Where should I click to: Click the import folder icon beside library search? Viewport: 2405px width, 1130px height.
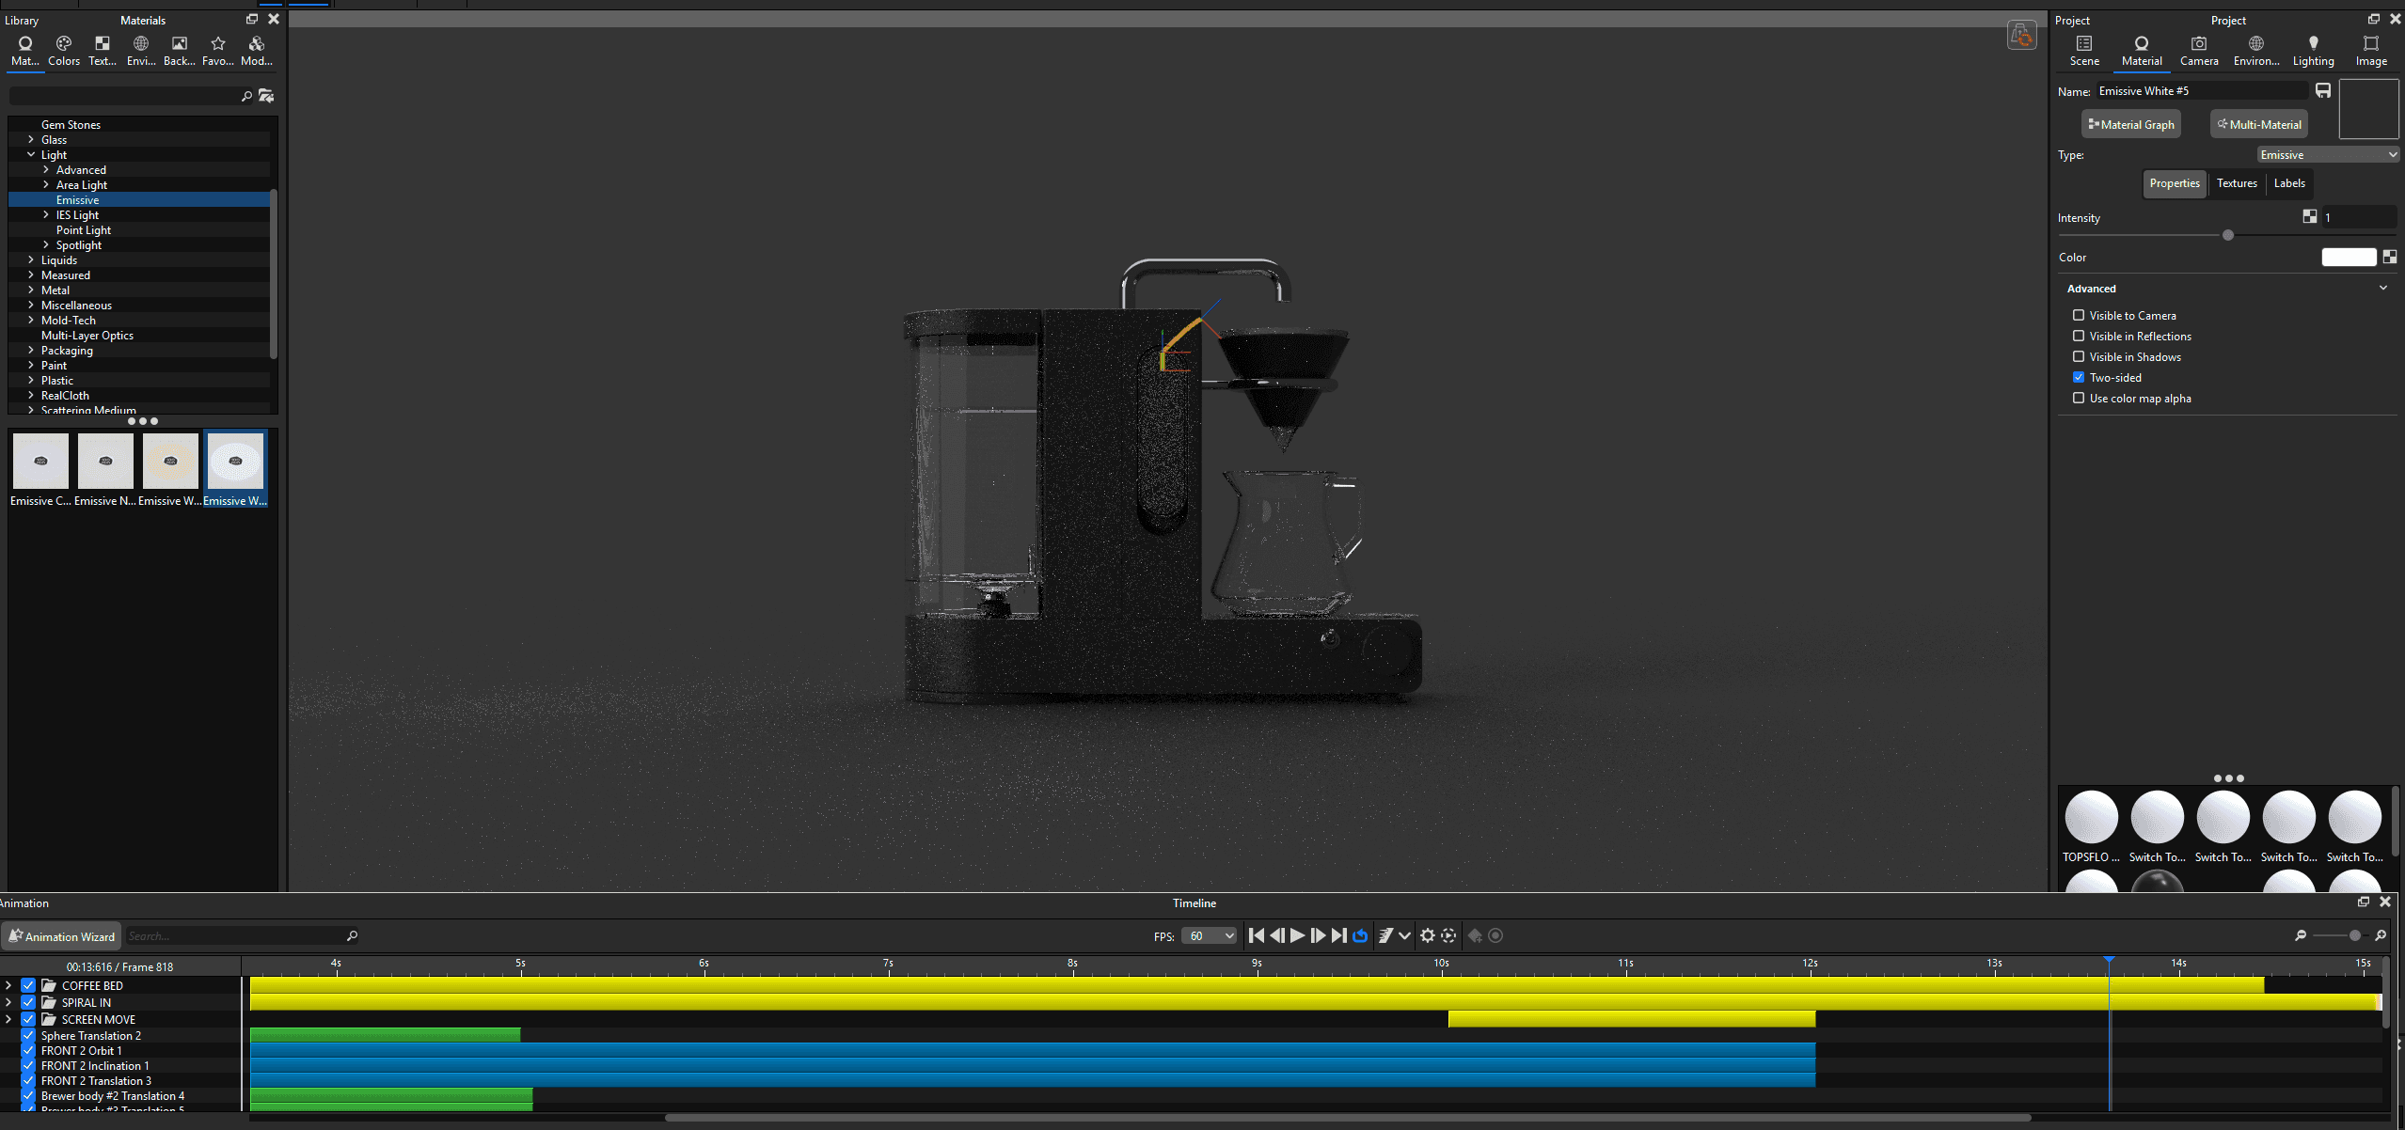(266, 96)
